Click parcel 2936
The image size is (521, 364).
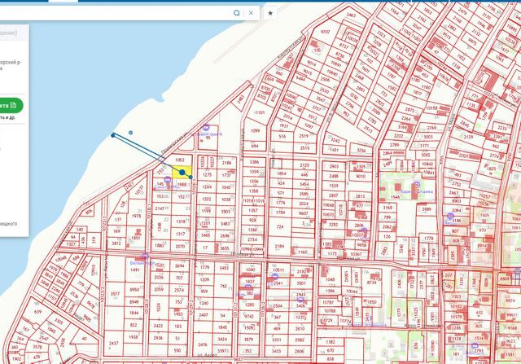coord(158,338)
